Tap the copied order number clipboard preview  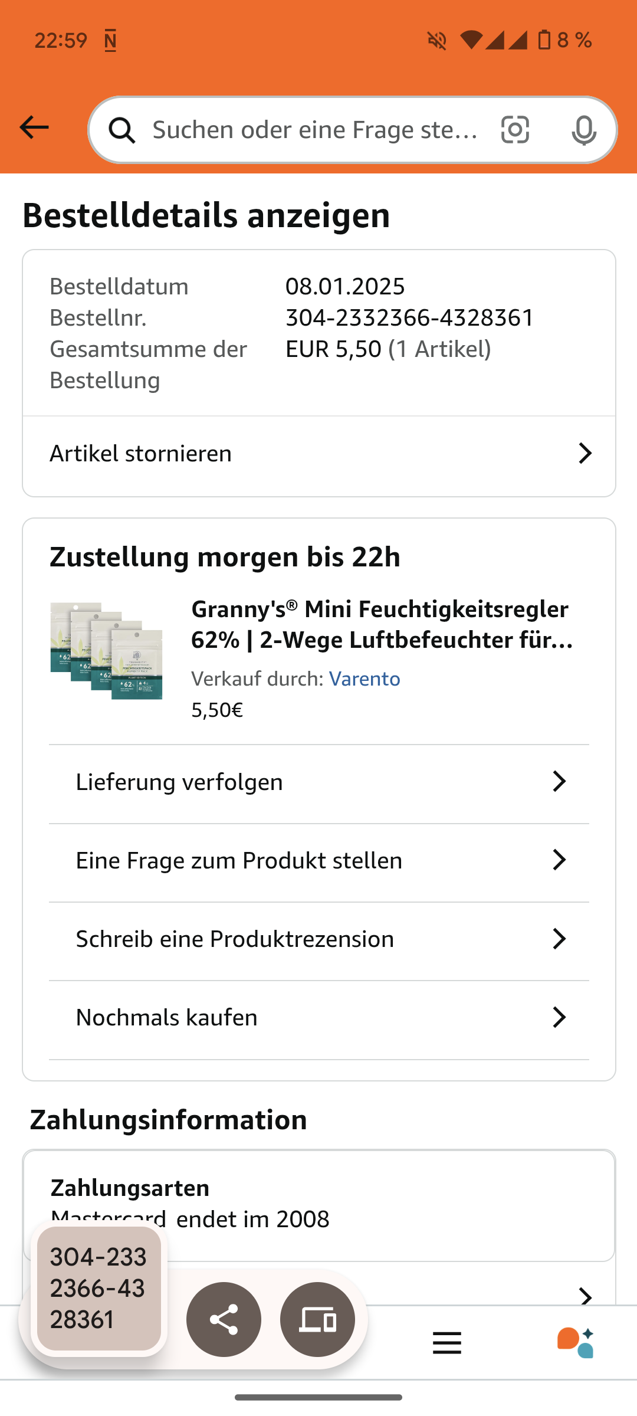[x=98, y=1288]
